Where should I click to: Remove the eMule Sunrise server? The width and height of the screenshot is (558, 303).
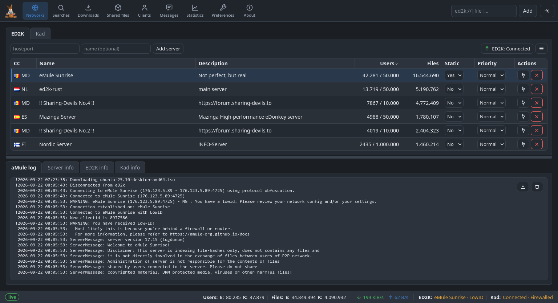pyautogui.click(x=537, y=75)
